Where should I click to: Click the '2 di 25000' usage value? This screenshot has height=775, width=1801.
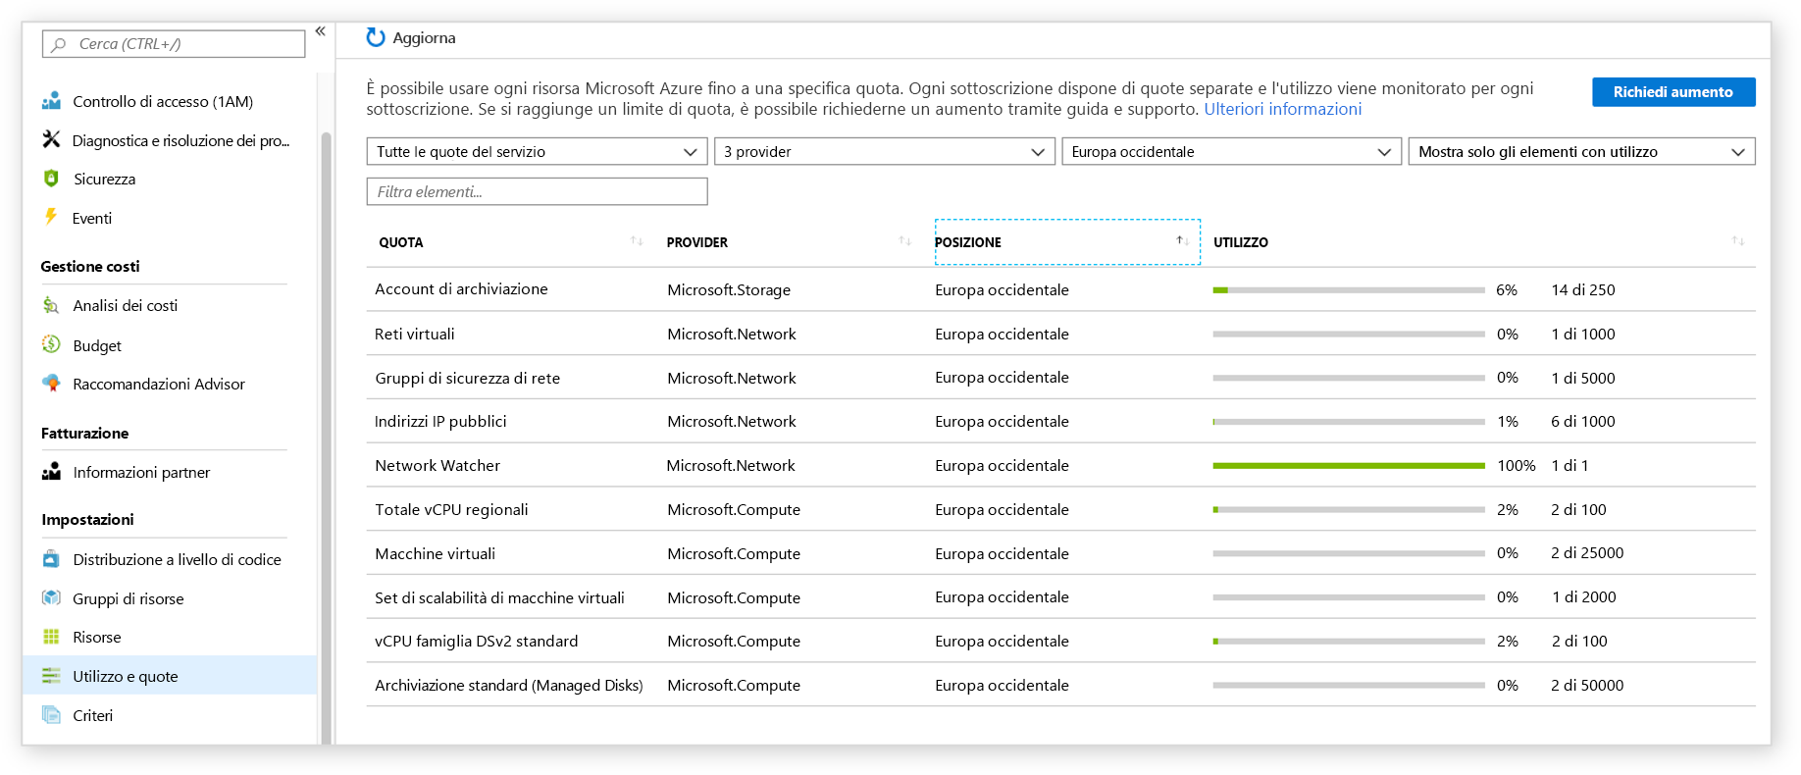click(x=1587, y=553)
